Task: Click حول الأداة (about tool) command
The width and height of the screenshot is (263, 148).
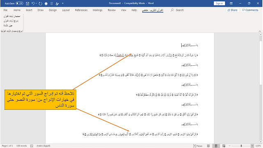Action: tap(8, 25)
